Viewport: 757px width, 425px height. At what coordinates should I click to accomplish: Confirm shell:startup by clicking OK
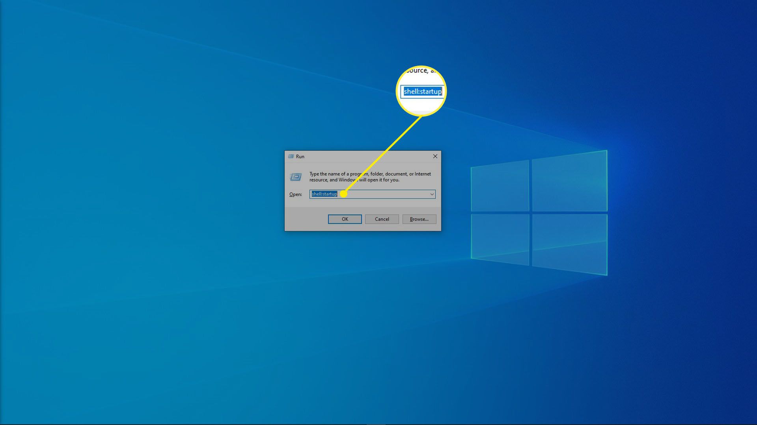[345, 219]
